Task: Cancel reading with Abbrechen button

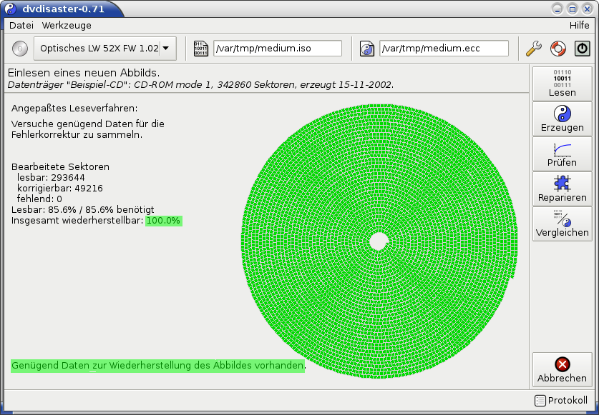Action: click(563, 369)
